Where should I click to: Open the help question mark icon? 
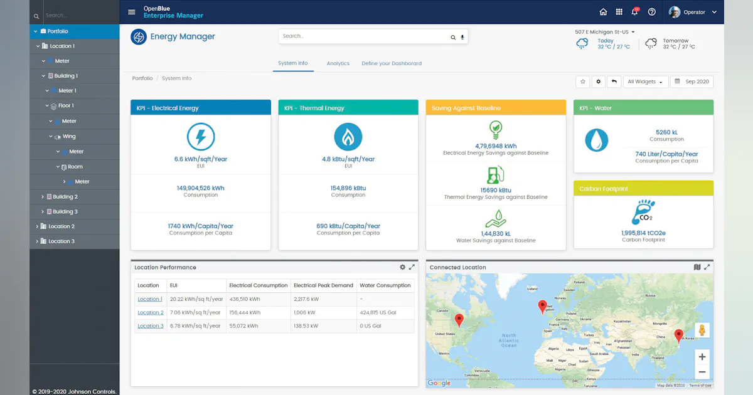pos(652,12)
